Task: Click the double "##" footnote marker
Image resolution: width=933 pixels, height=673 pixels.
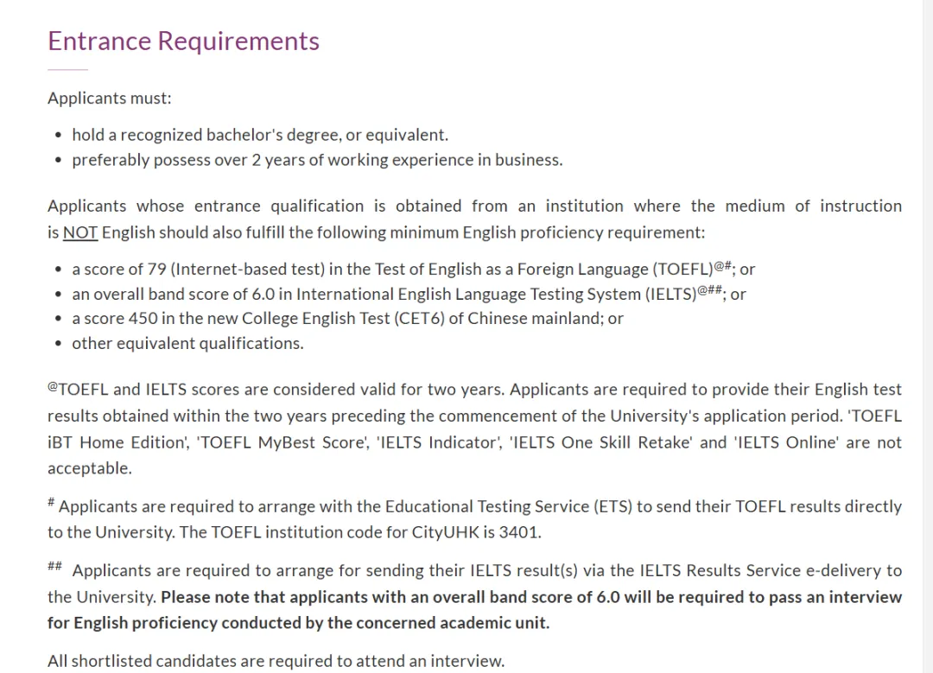Action: tap(54, 567)
